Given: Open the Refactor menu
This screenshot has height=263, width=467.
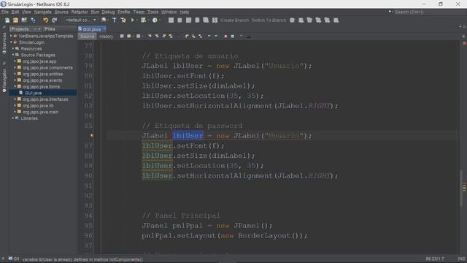Looking at the screenshot, I should [80, 12].
